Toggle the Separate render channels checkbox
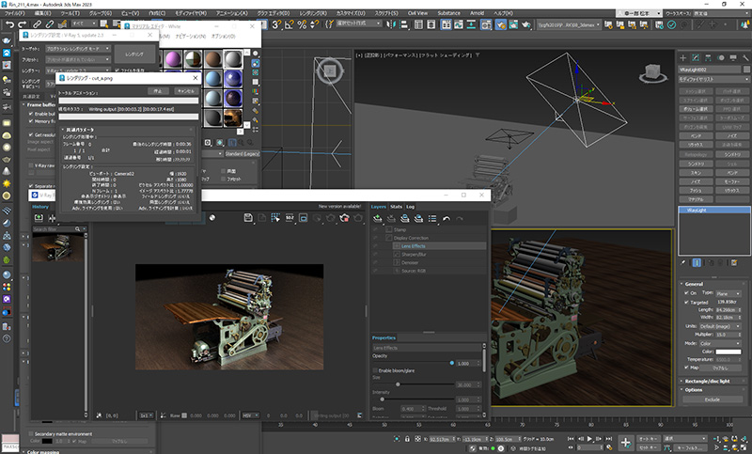Screen dimensions: 752x454 31,186
